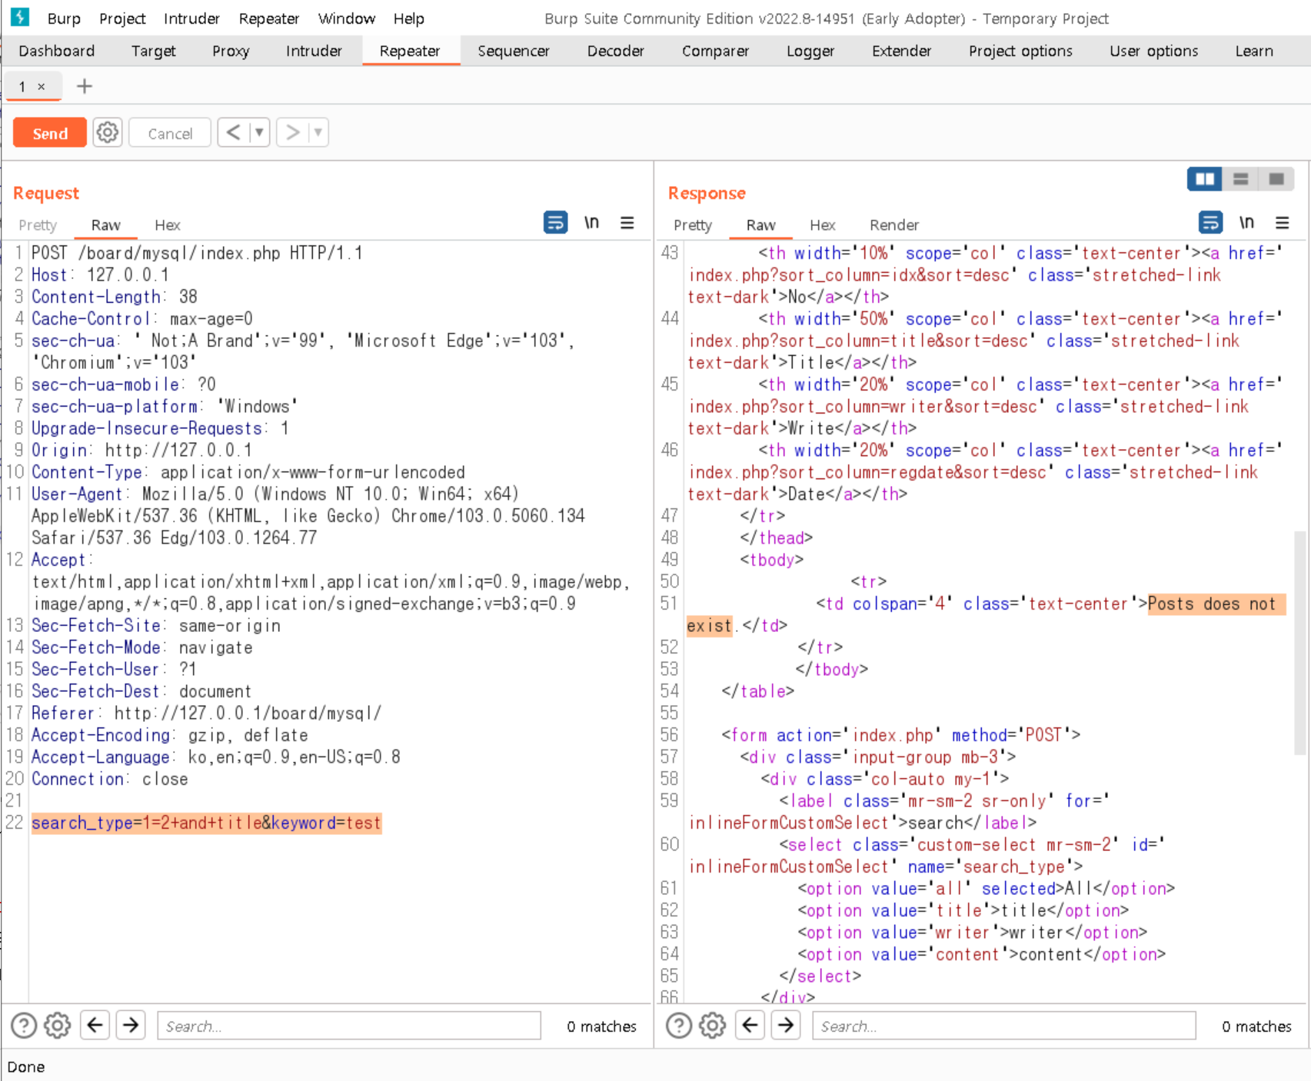Click the Response search input field
This screenshot has height=1081, width=1311.
1004,1026
